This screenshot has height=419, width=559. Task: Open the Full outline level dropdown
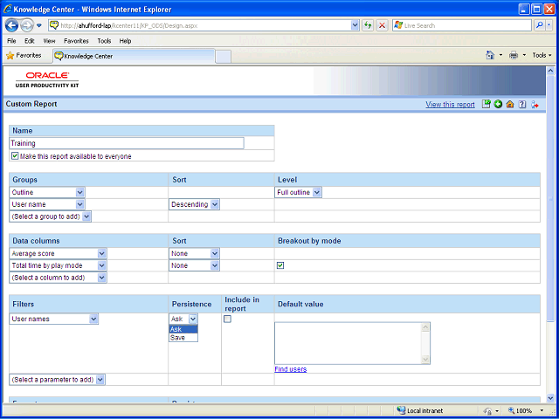click(x=298, y=192)
